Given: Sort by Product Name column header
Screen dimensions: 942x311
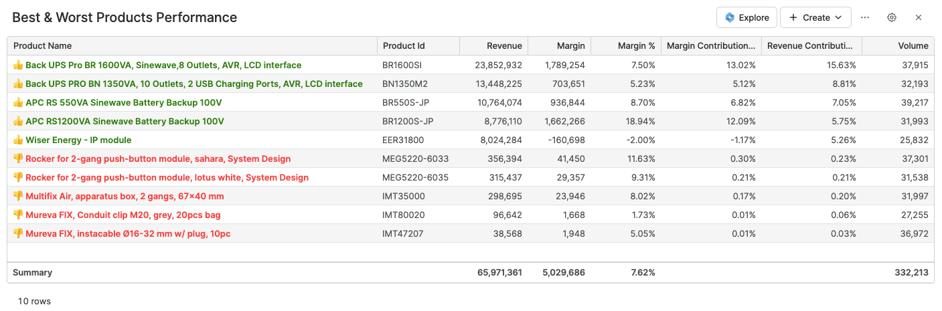Looking at the screenshot, I should [43, 46].
